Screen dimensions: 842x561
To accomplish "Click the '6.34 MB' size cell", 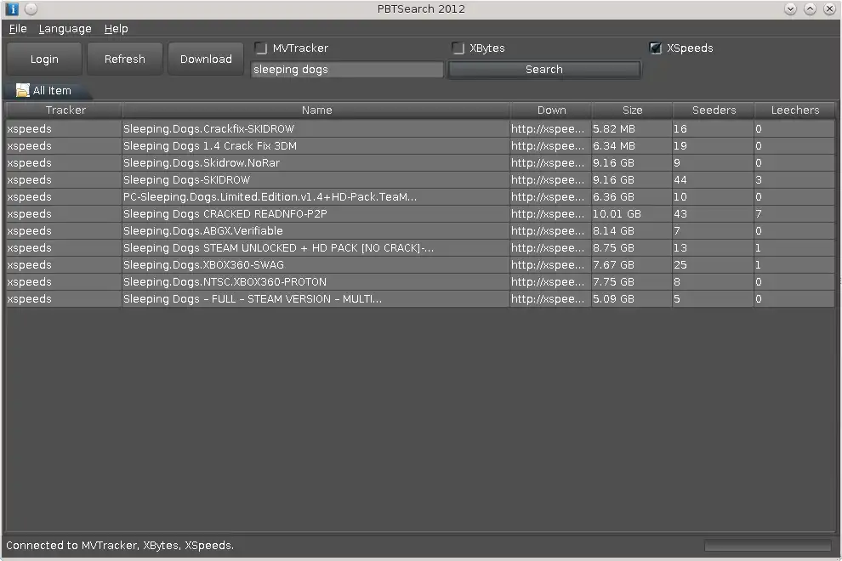I will 631,146.
